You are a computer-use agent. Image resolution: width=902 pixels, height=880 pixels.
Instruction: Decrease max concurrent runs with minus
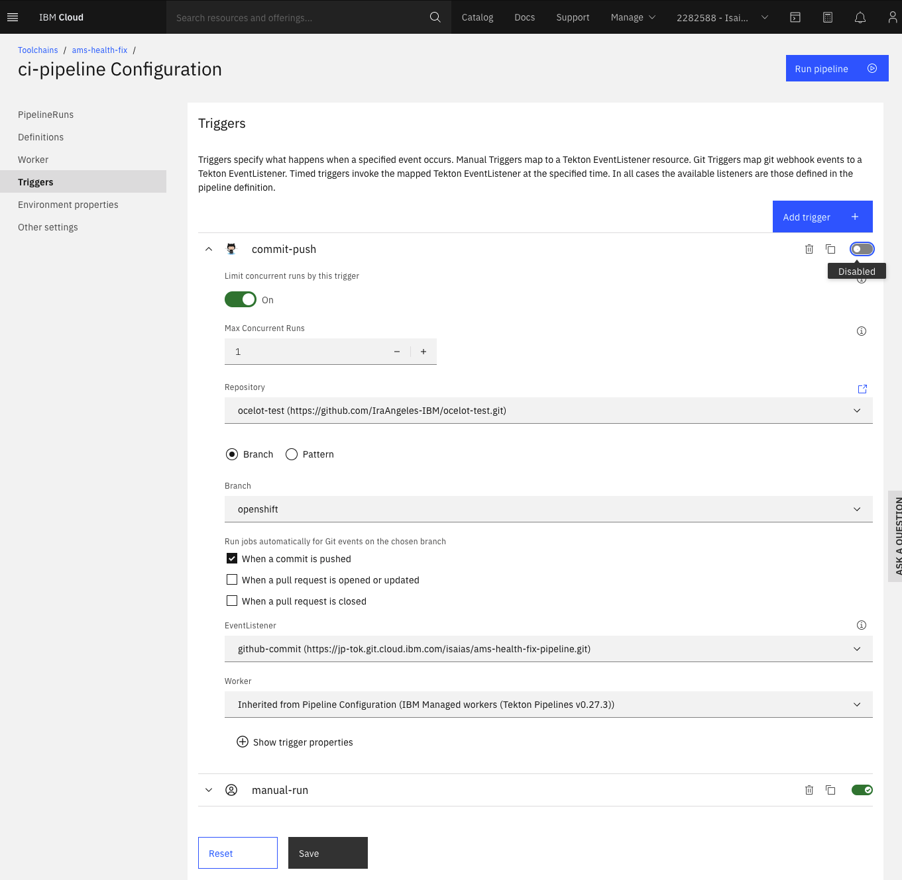[x=397, y=352]
